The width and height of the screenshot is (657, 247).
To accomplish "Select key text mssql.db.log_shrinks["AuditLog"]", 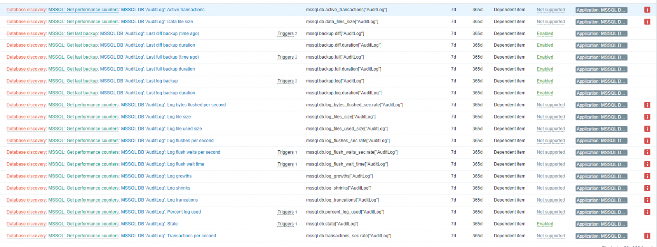I will pos(338,188).
